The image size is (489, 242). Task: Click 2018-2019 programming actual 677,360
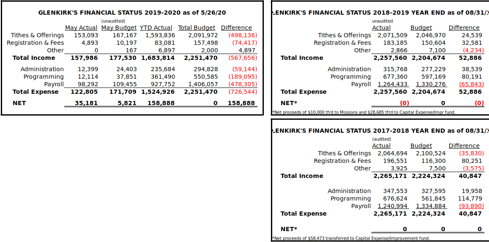[395, 77]
